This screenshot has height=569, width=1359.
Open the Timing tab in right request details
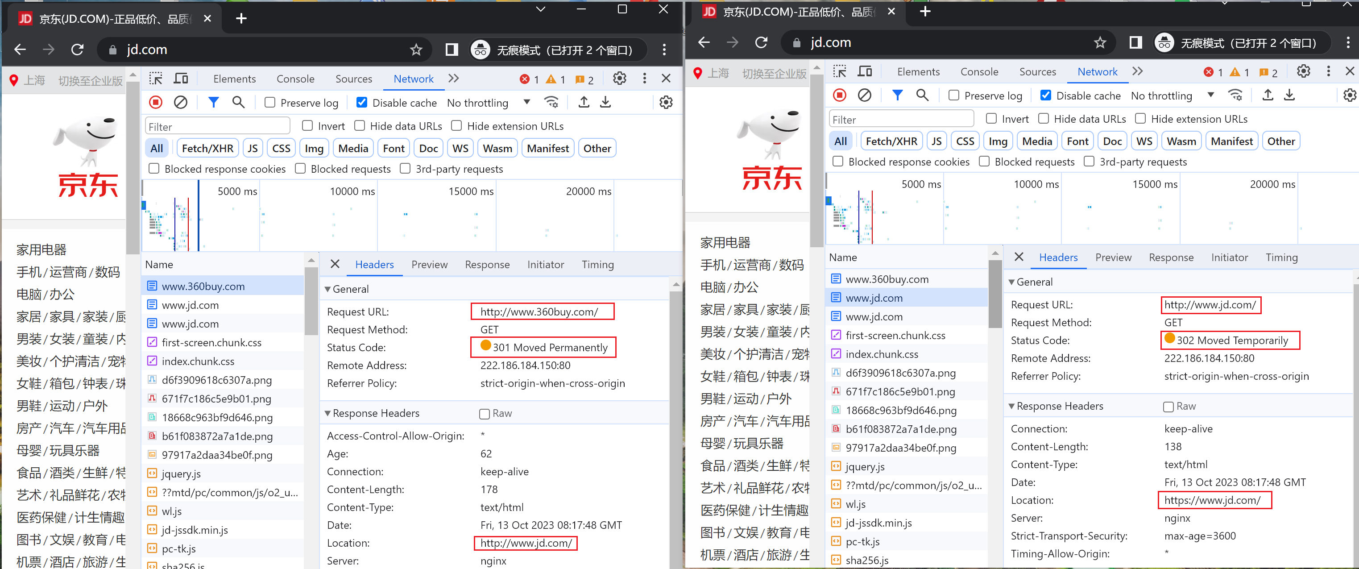click(1281, 257)
